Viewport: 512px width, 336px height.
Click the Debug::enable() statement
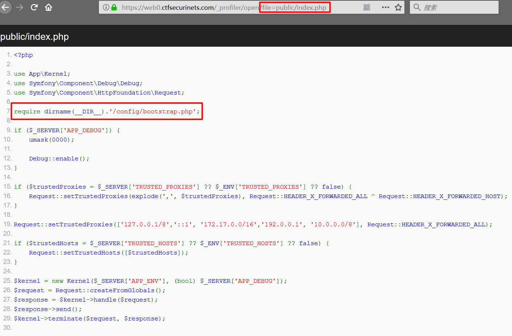tap(59, 159)
